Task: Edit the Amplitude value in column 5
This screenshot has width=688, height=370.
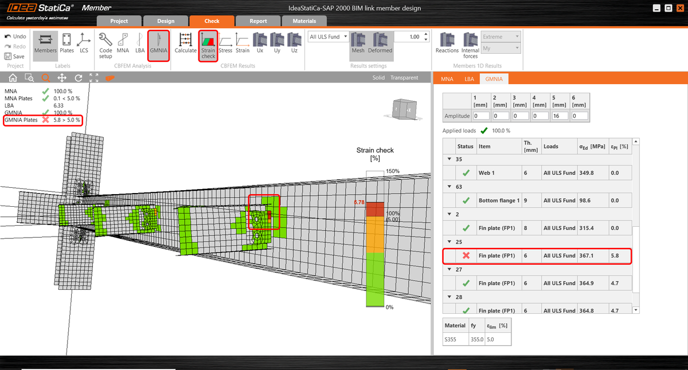Action: coord(560,115)
